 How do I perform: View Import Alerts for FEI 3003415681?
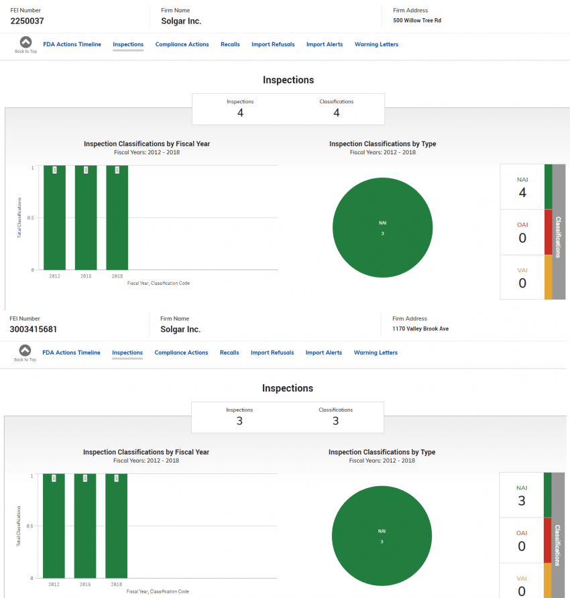[x=324, y=353]
